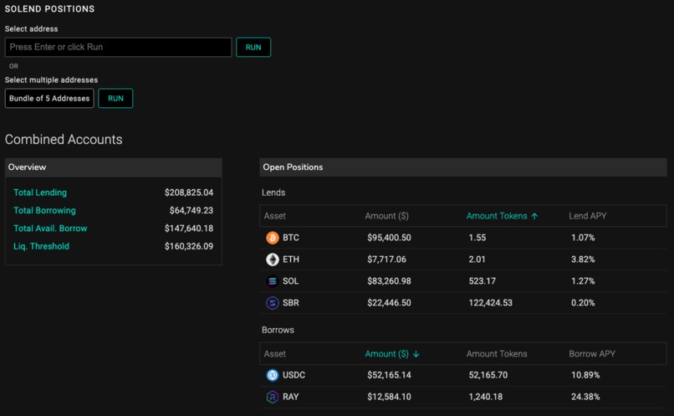Image resolution: width=674 pixels, height=416 pixels.
Task: Run the multiple addresses bundle query
Action: click(x=115, y=98)
